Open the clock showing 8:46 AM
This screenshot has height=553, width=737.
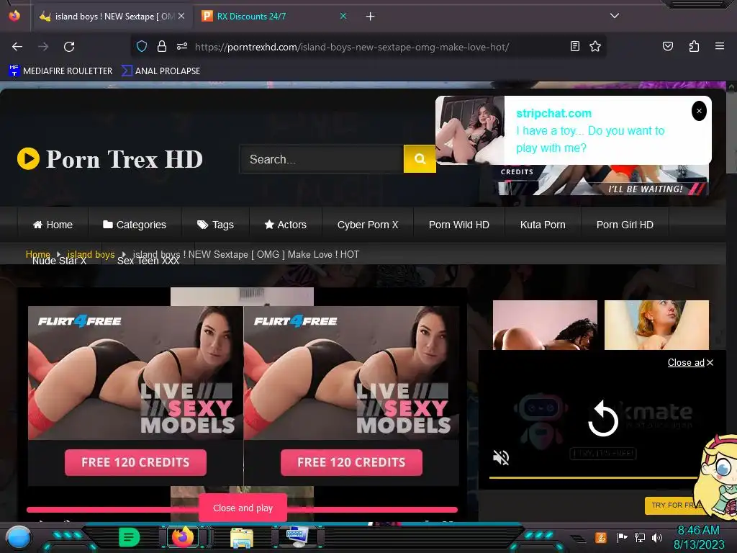(698, 537)
